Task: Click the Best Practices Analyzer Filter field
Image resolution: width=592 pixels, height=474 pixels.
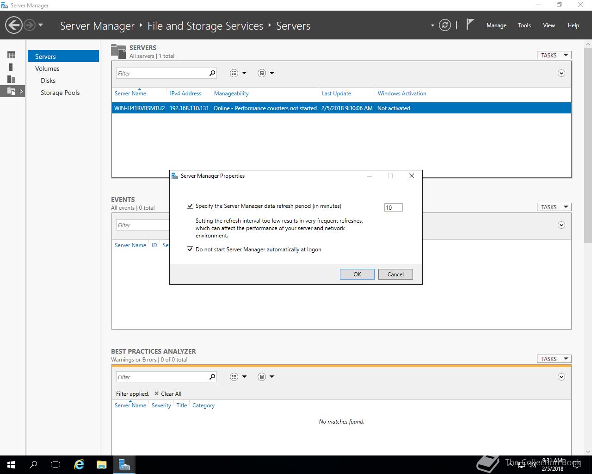Action: [x=162, y=377]
